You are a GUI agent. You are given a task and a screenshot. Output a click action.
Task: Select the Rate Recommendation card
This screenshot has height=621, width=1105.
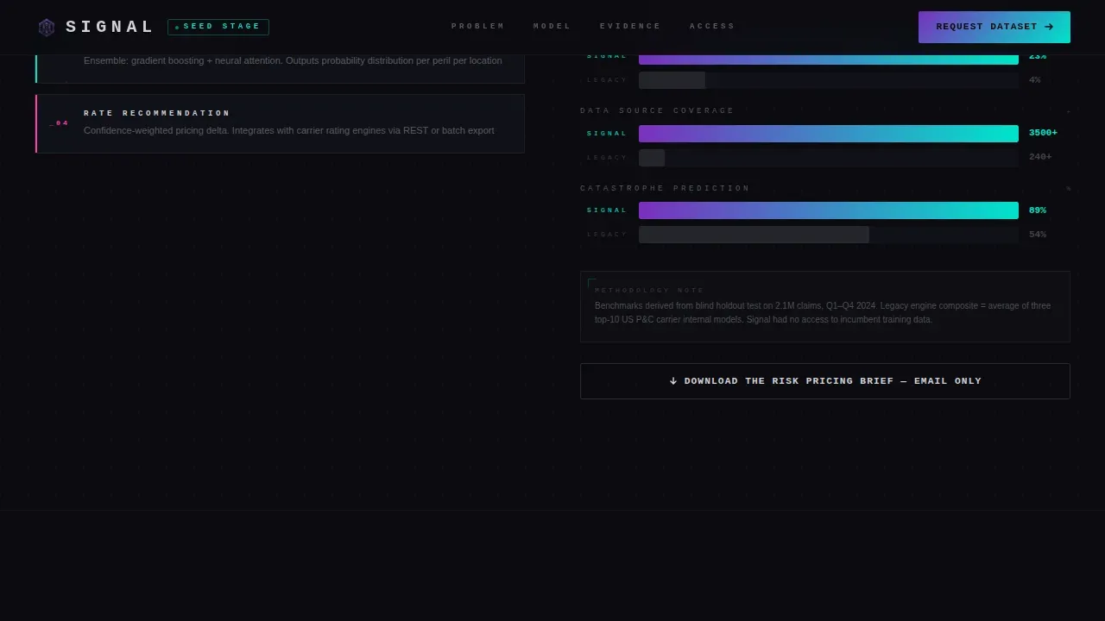pos(280,123)
